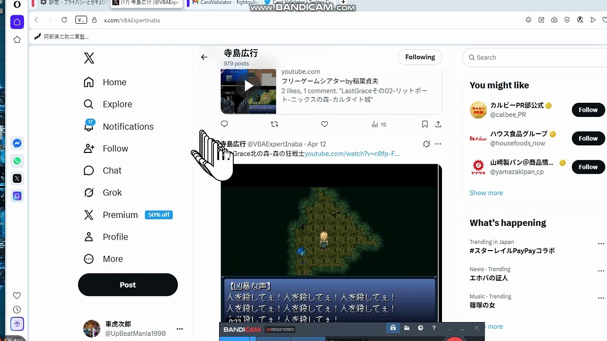The image size is (607, 341).
Task: Click the Following button for 寺島広行
Action: click(x=420, y=57)
